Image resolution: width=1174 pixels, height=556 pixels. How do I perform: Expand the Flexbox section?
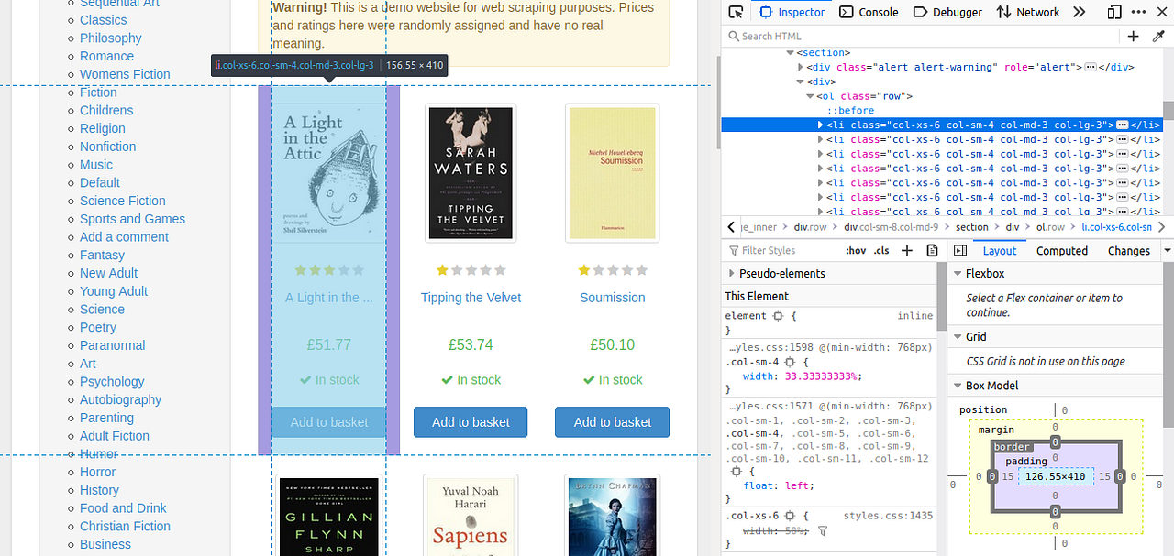click(959, 273)
